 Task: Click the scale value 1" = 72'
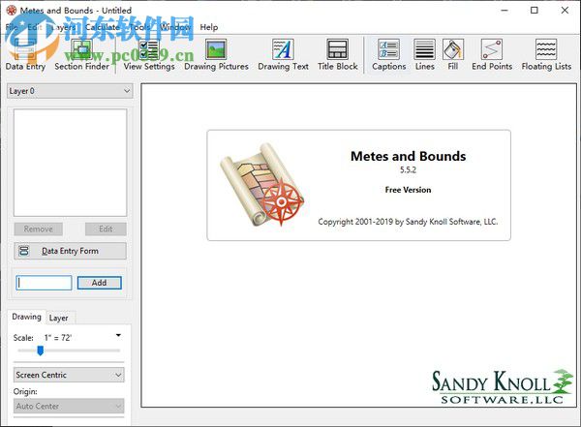(57, 338)
